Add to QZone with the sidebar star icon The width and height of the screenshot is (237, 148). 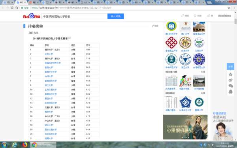pyautogui.click(x=231, y=74)
